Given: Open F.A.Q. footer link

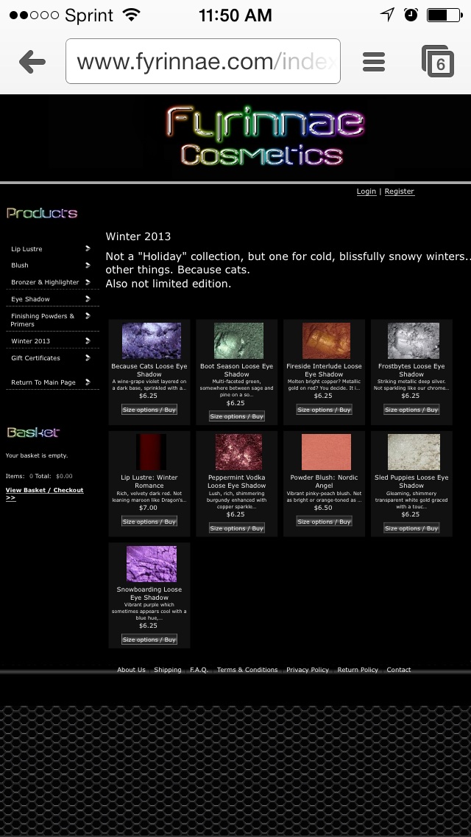Looking at the screenshot, I should 199,670.
